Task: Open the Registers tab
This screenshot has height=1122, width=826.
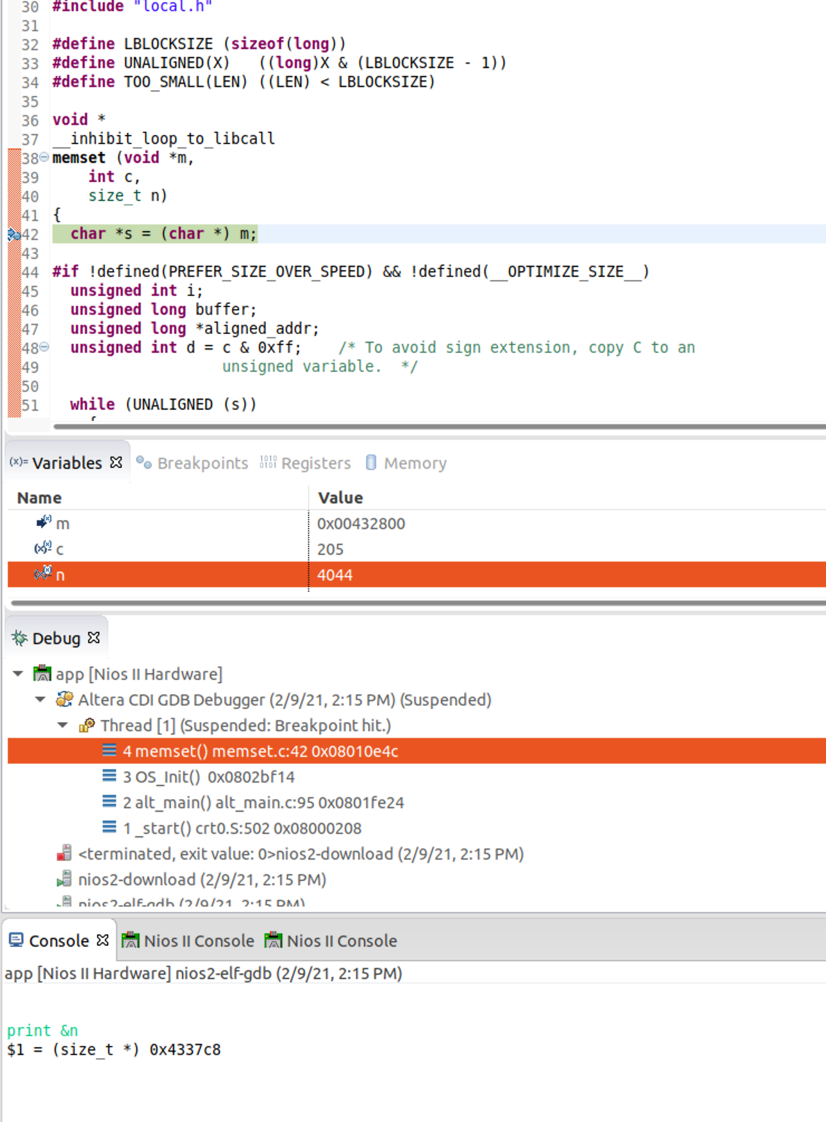Action: point(316,463)
